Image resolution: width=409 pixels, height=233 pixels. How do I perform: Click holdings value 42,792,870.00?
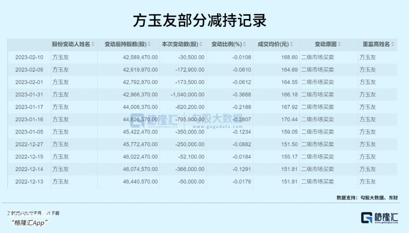140,82
